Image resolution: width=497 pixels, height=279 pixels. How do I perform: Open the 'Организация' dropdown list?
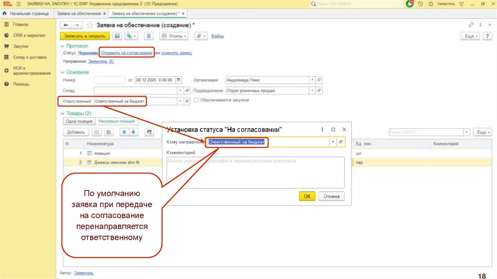click(311, 80)
